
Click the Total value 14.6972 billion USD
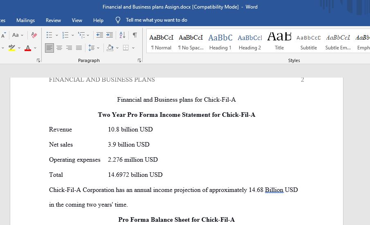[x=135, y=175]
